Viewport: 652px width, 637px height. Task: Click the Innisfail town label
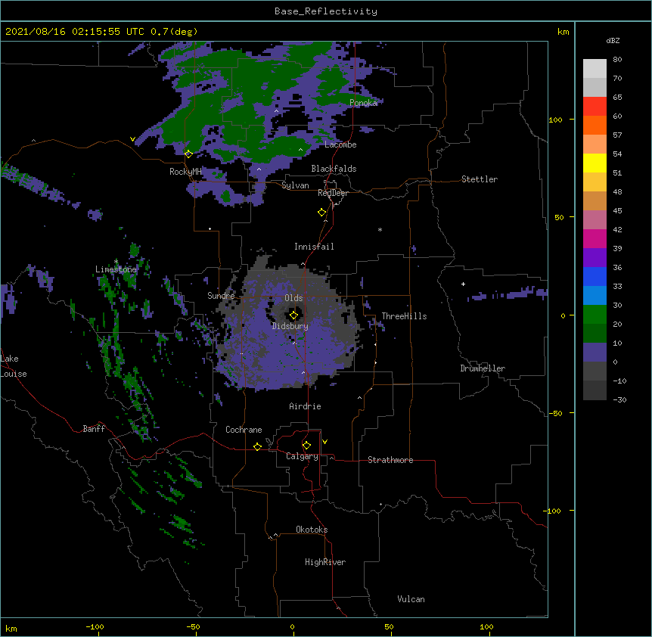[x=314, y=247]
